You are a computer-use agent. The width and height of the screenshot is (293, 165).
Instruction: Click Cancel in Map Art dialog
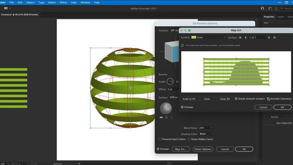click(x=263, y=107)
